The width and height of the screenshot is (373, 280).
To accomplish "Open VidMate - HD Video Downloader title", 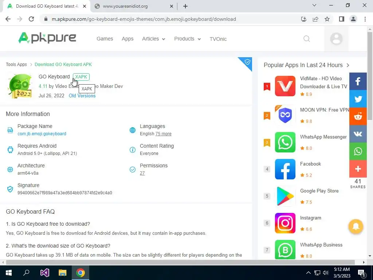I will [x=323, y=82].
